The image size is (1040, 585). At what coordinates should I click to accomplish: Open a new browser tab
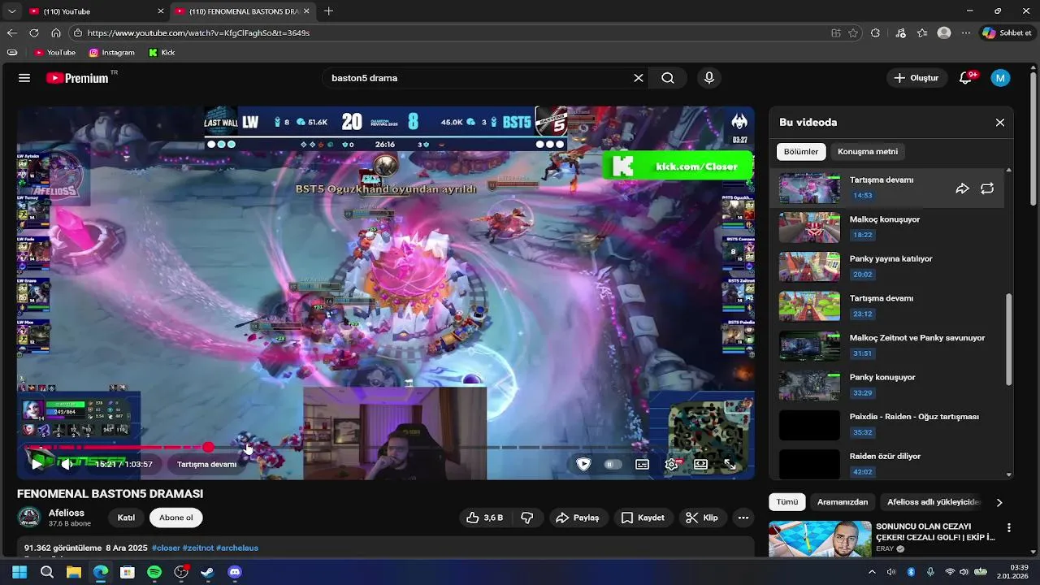328,11
